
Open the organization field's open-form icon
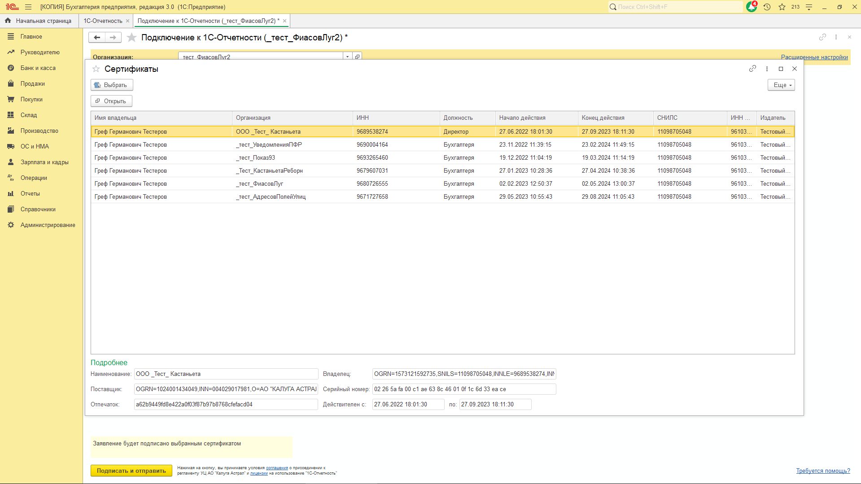click(358, 57)
